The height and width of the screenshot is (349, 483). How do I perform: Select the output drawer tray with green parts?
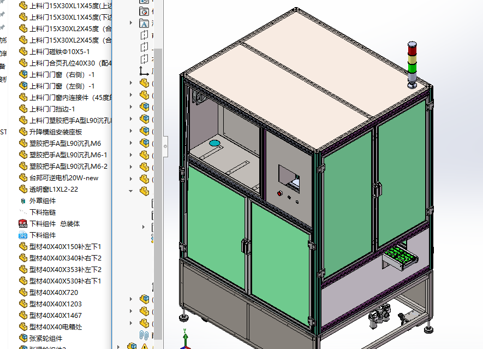[x=400, y=257]
